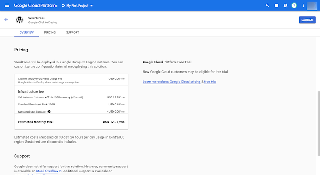The height and width of the screenshot is (175, 320).
Task: Open the hamburger navigation menu
Action: (x=7, y=5)
